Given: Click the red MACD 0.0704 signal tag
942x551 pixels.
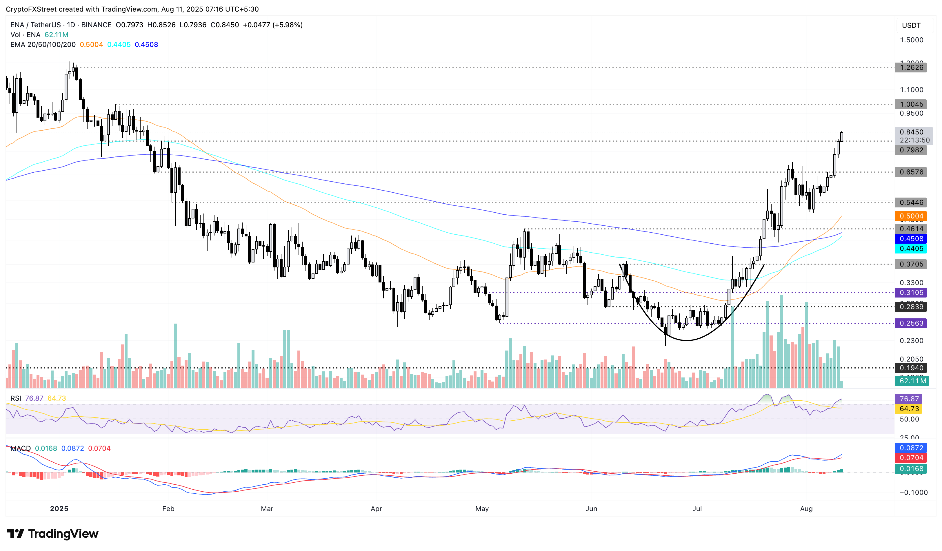Looking at the screenshot, I should coord(911,458).
